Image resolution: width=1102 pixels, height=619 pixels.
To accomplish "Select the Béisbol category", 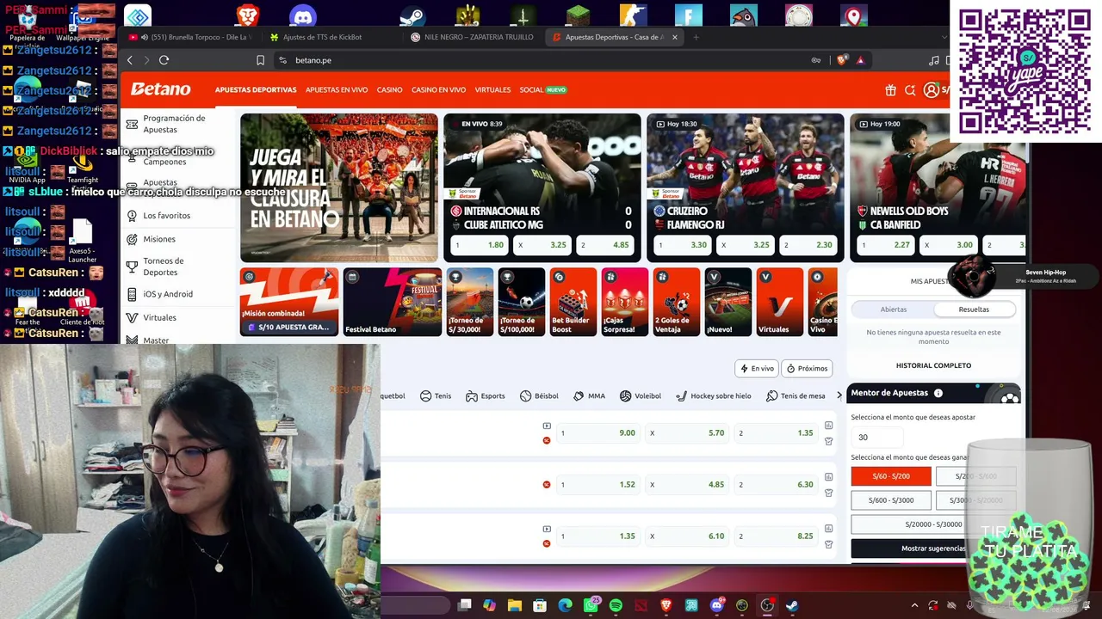I will [x=539, y=396].
